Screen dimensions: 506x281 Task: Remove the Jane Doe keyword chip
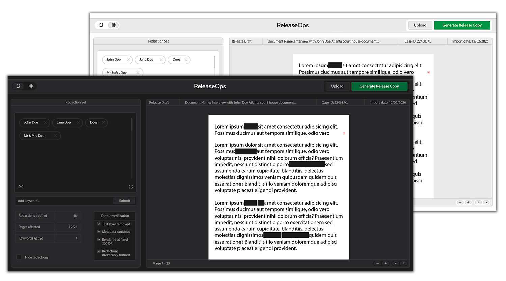[78, 122]
